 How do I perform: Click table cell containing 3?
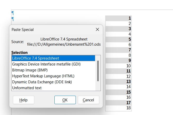pos(118,29)
